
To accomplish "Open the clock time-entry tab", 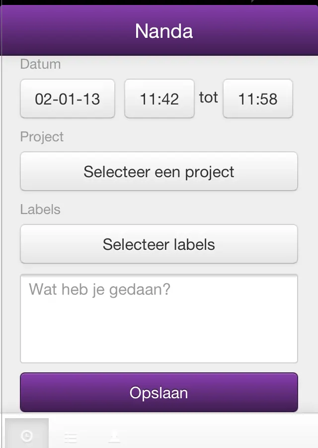I will (27, 434).
